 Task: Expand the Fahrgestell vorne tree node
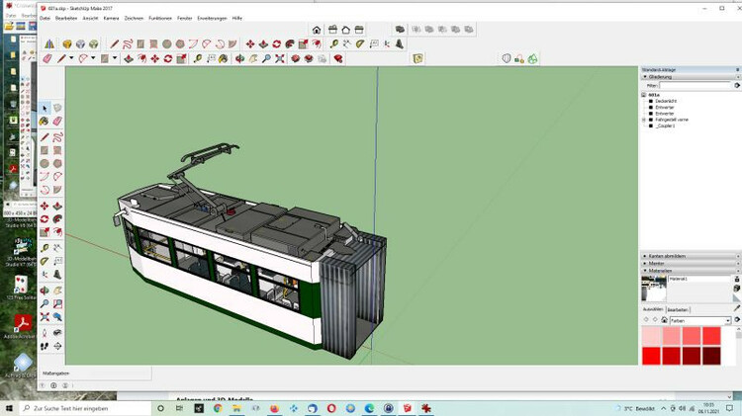pos(644,121)
